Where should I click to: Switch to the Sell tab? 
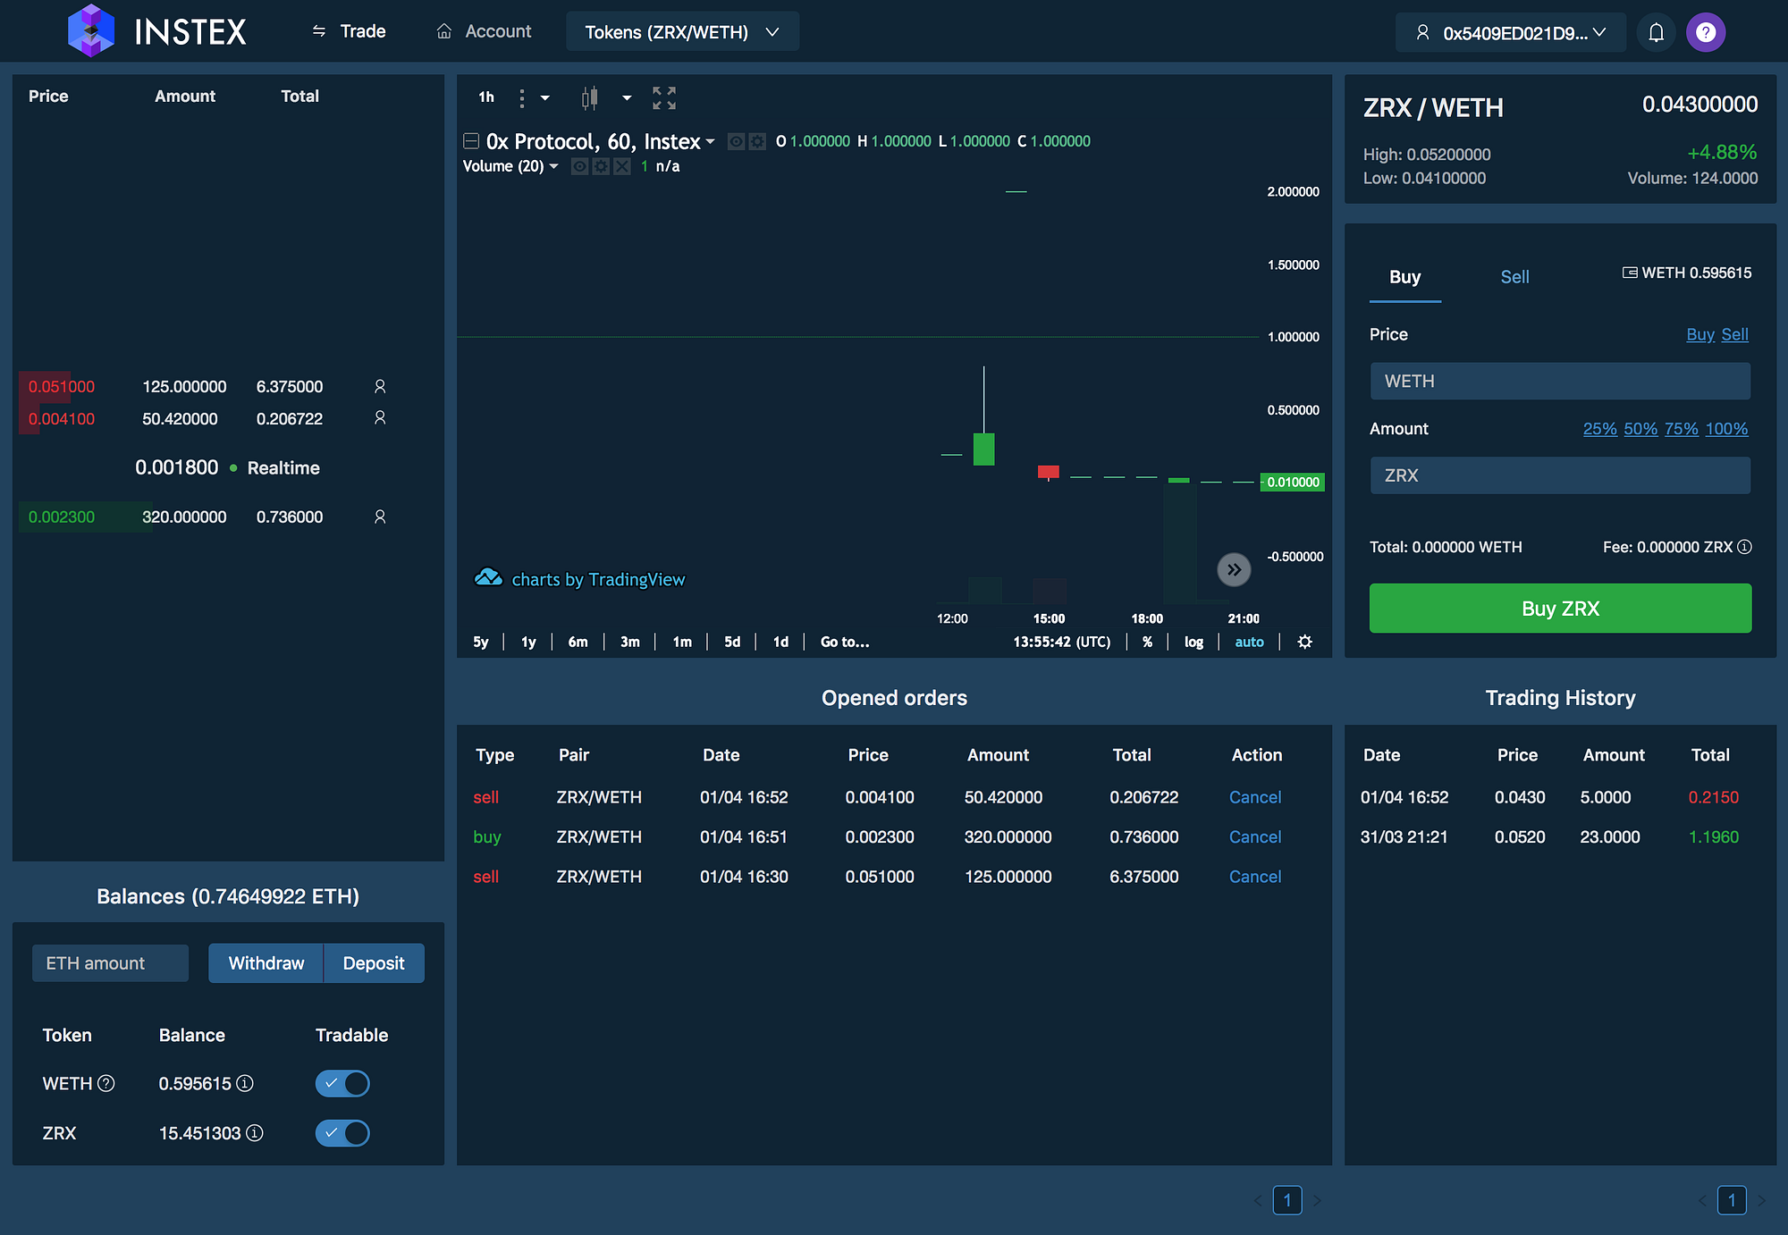1514,277
